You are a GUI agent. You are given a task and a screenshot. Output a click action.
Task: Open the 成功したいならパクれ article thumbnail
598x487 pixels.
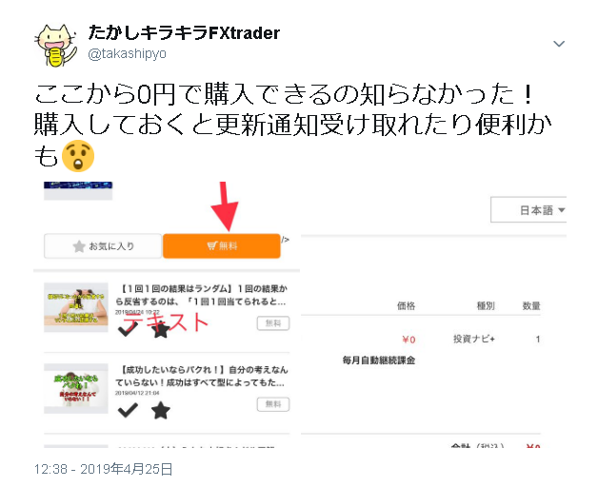pyautogui.click(x=76, y=388)
